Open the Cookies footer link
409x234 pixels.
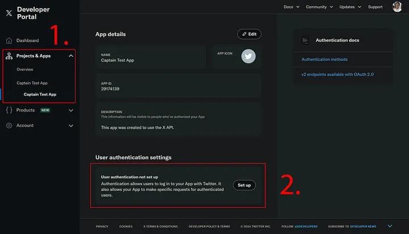[x=126, y=227]
